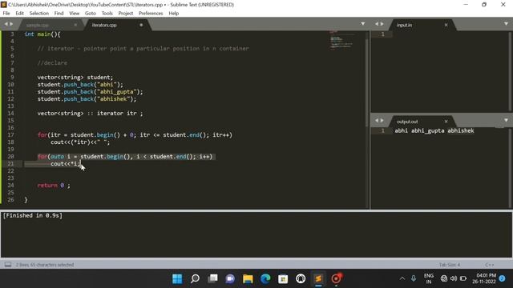
Task: Open the Tools menu
Action: 107,14
